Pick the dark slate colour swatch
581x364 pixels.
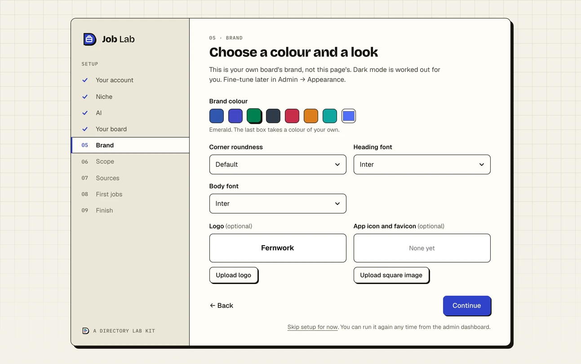(273, 116)
